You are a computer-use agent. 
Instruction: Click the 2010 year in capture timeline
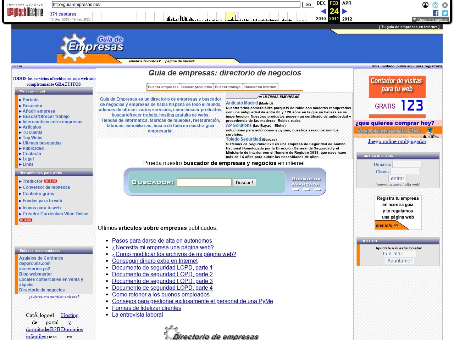tap(321, 19)
